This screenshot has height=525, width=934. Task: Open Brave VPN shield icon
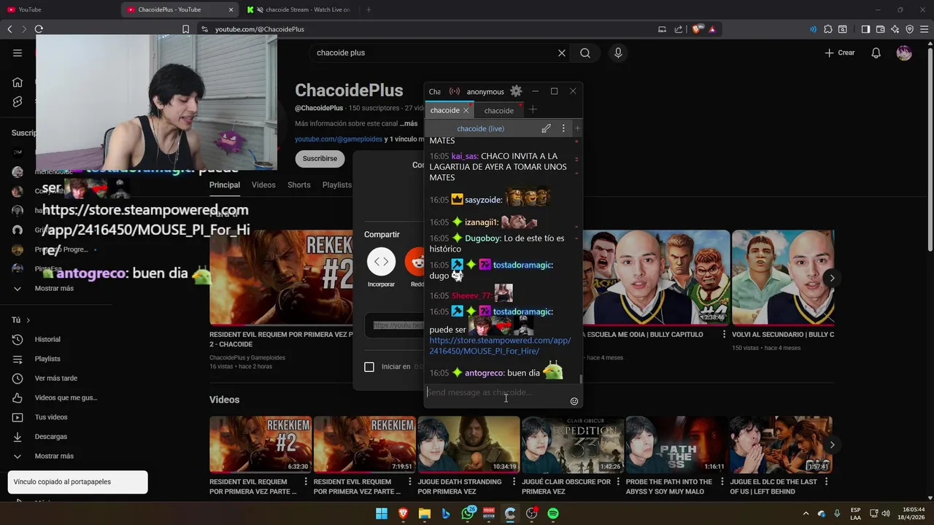pos(909,29)
